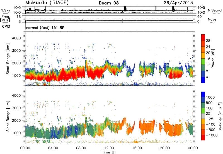Click the right '10^0' noise axis value
223x154 pixels.
(x=201, y=13)
